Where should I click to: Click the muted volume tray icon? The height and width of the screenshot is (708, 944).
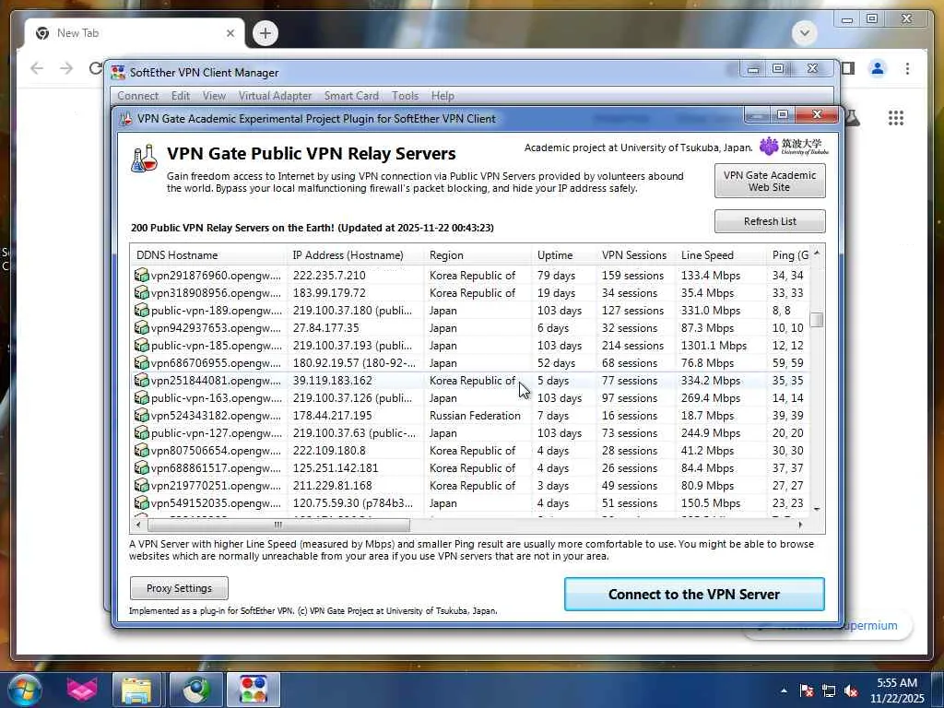[851, 690]
